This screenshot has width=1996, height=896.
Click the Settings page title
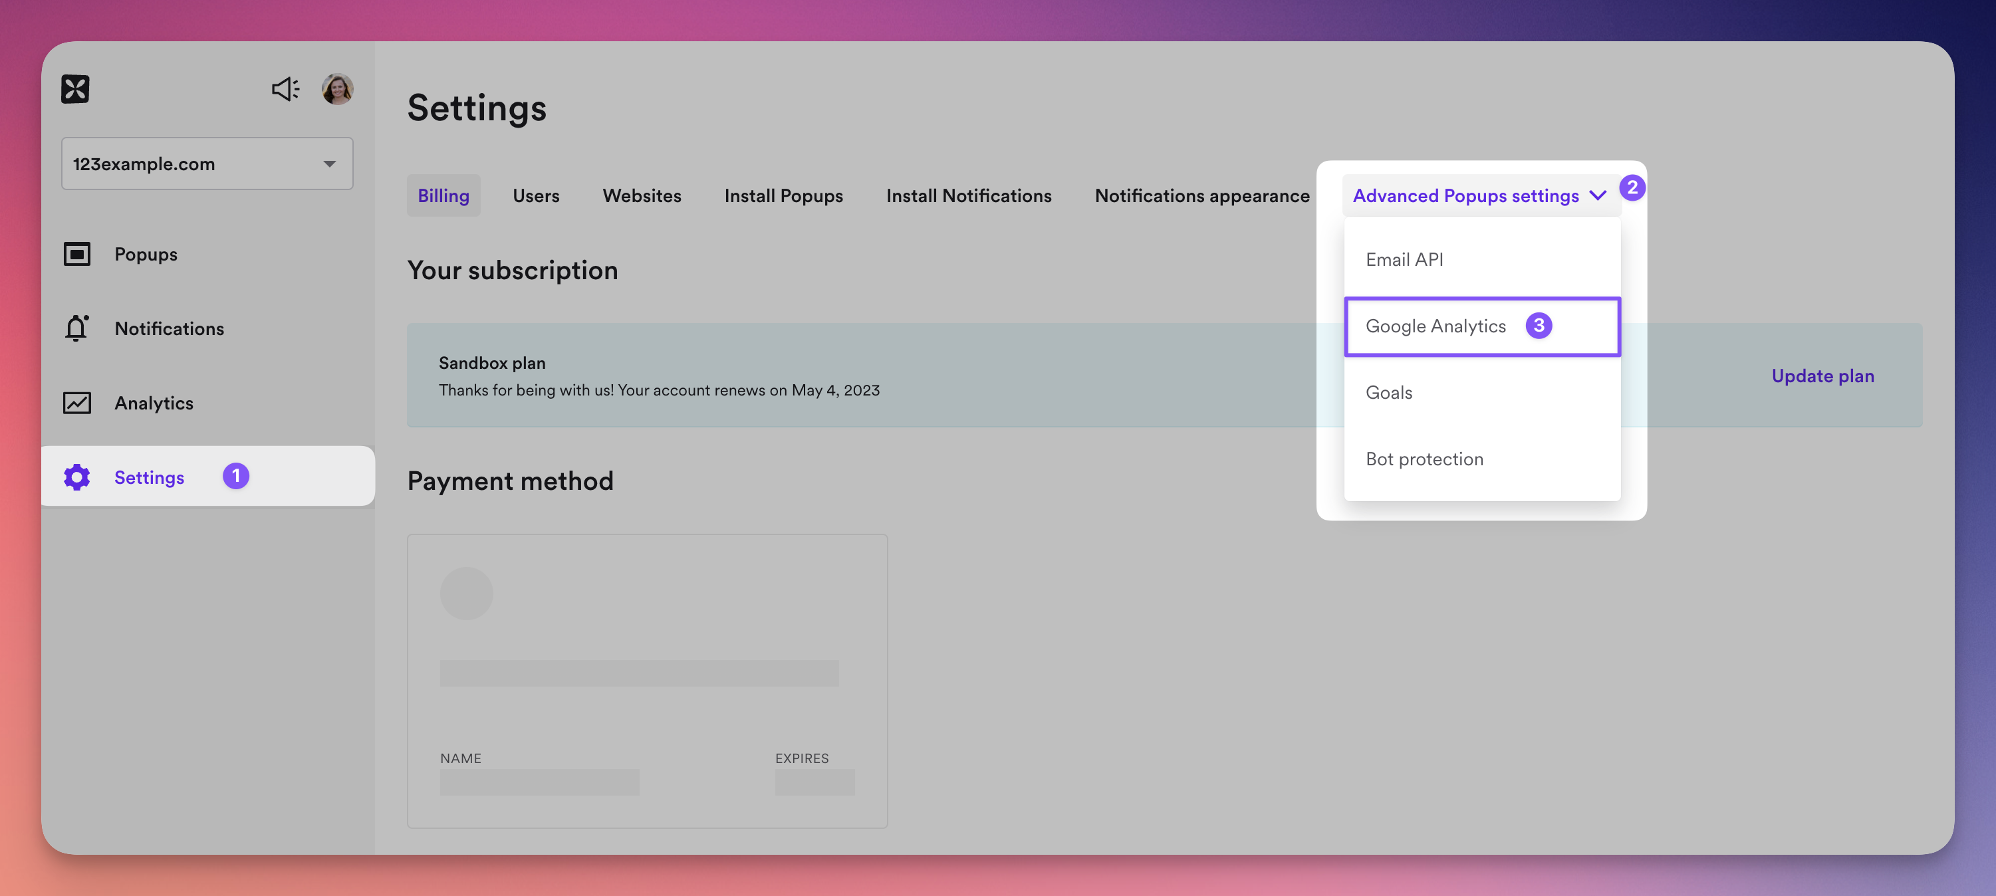(x=477, y=108)
